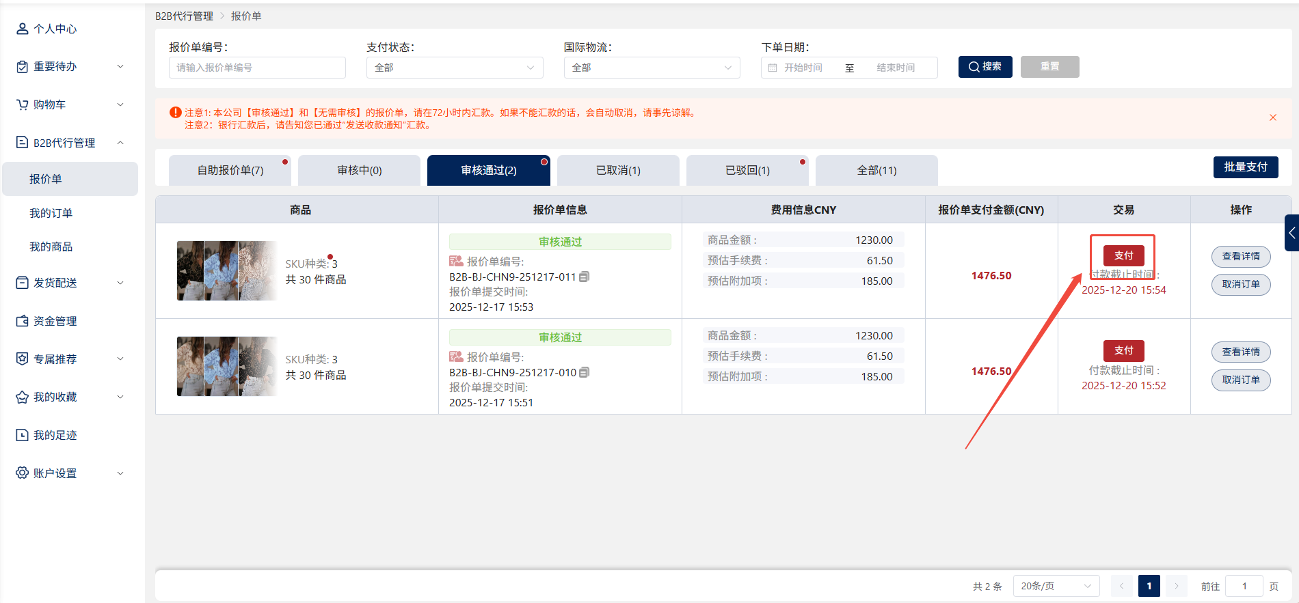Select page 1 in pagination

pos(1149,586)
